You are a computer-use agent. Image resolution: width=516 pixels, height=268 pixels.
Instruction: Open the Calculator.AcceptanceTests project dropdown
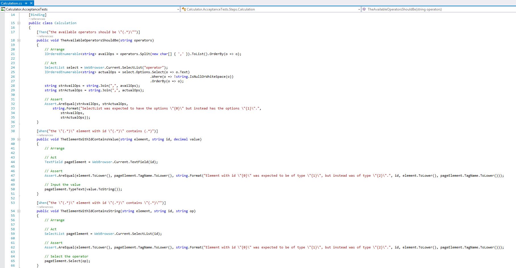(x=90, y=9)
